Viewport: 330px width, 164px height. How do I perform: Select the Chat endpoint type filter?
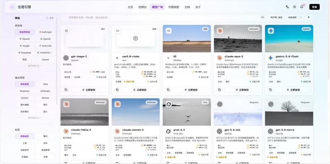point(45,84)
